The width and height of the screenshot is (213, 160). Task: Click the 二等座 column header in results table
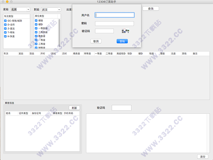[x=110, y=54]
